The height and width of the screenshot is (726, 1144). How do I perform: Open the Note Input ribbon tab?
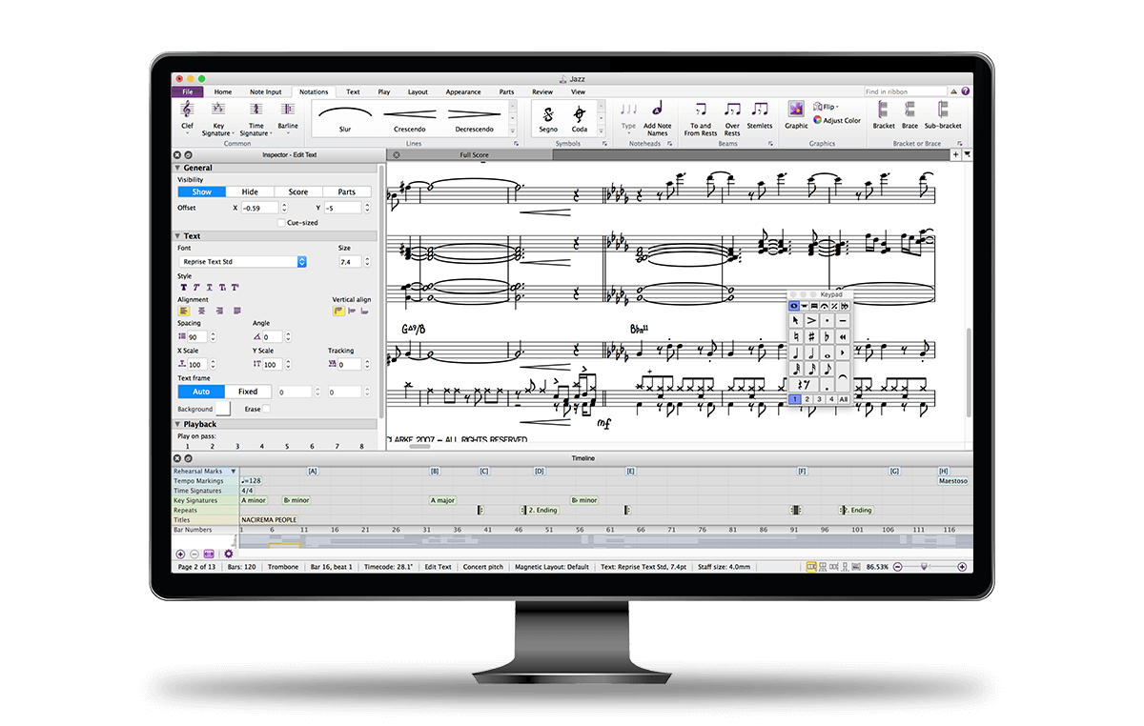[x=265, y=91]
